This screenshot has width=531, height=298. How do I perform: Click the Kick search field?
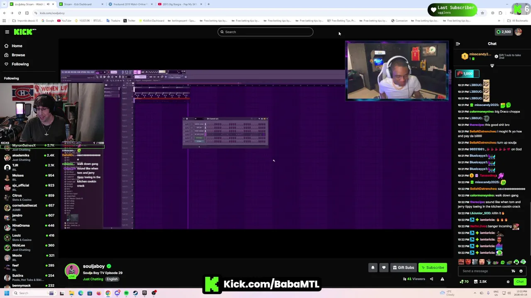265,32
